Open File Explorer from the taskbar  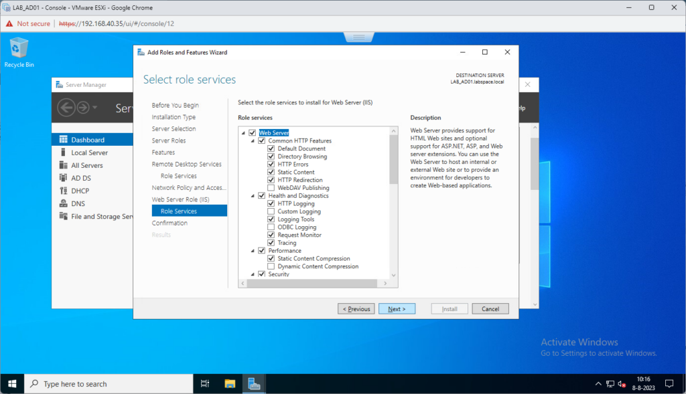tap(230, 383)
